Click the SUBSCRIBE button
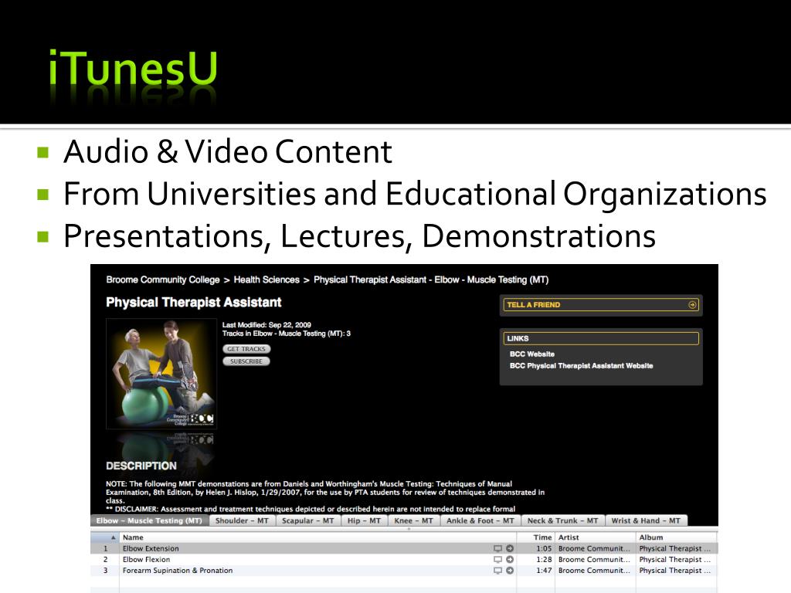 tap(246, 361)
